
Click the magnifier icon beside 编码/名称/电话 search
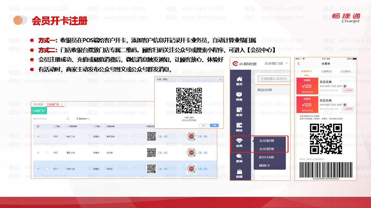(68, 119)
